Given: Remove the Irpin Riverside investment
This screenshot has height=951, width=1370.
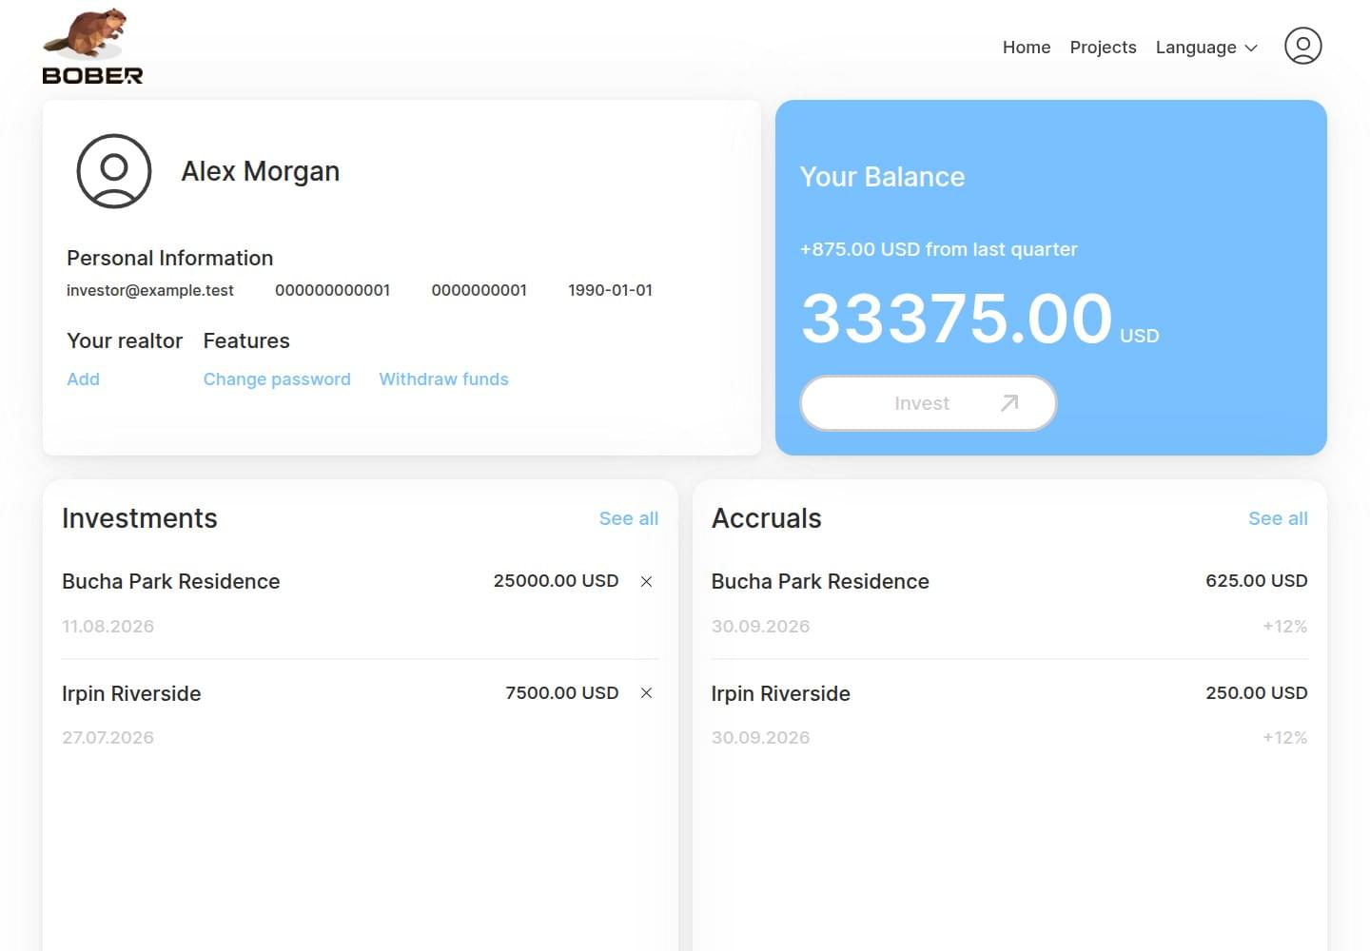Looking at the screenshot, I should 646,693.
